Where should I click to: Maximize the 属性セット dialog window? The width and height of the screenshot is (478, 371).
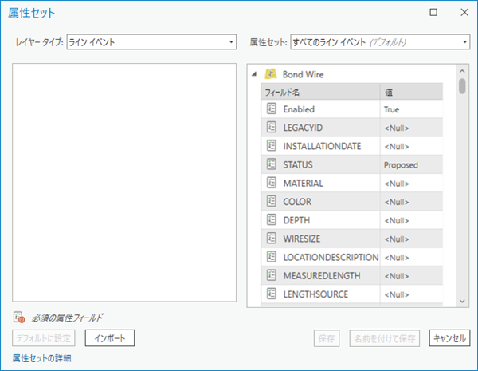433,13
